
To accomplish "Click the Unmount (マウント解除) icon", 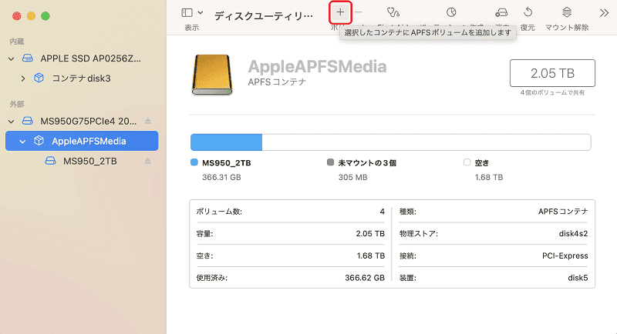I will coord(567,12).
